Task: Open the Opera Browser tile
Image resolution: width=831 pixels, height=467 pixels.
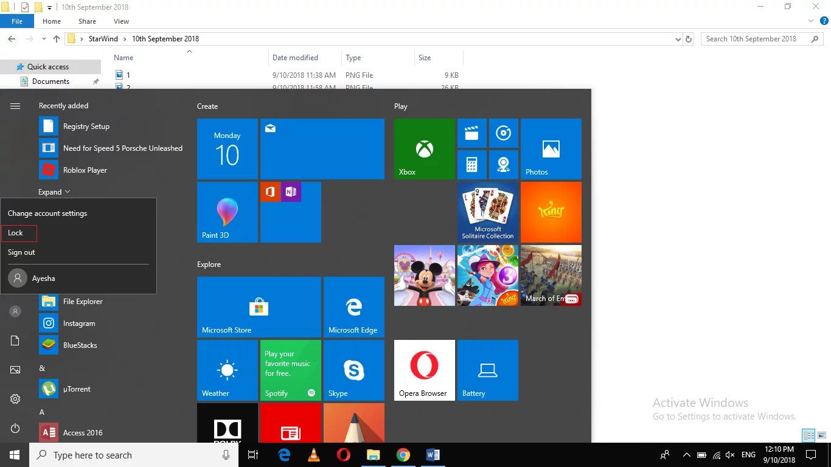Action: tap(424, 370)
